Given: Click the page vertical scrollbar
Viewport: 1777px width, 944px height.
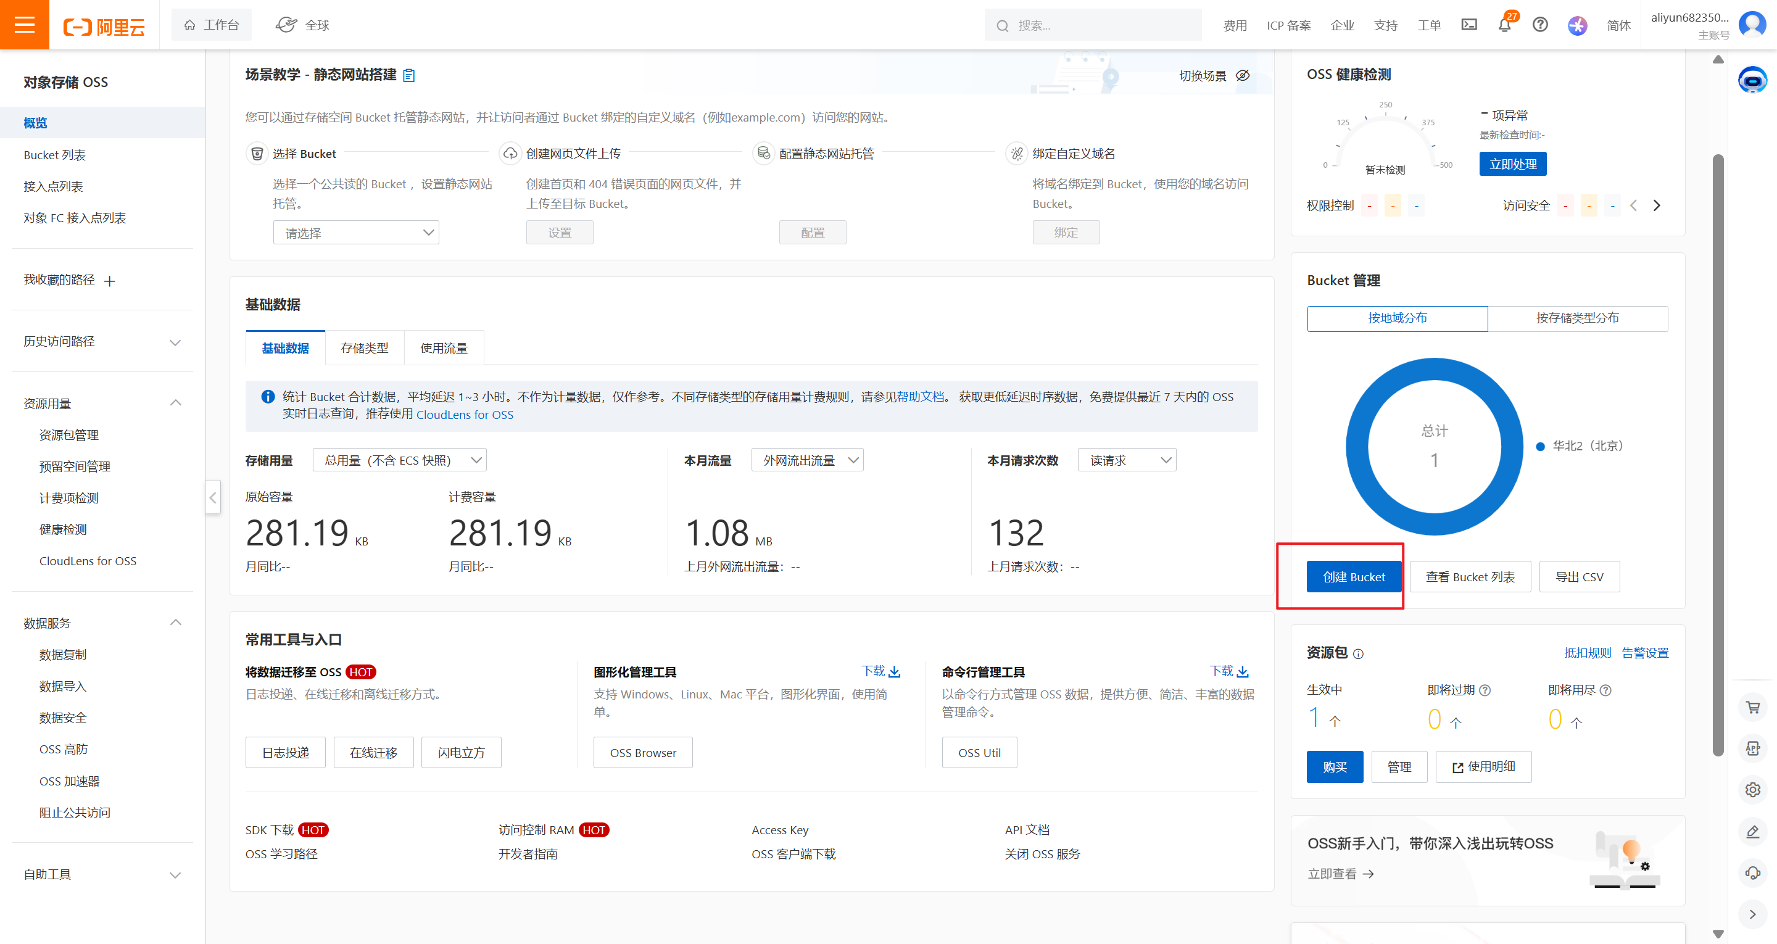Looking at the screenshot, I should pyautogui.click(x=1718, y=455).
